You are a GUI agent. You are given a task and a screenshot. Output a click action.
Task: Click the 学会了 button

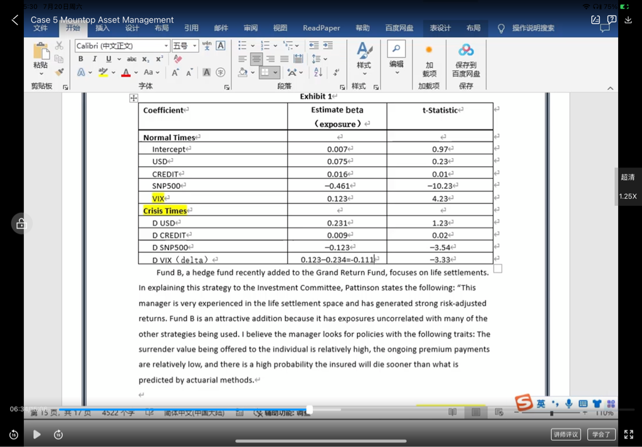click(601, 434)
